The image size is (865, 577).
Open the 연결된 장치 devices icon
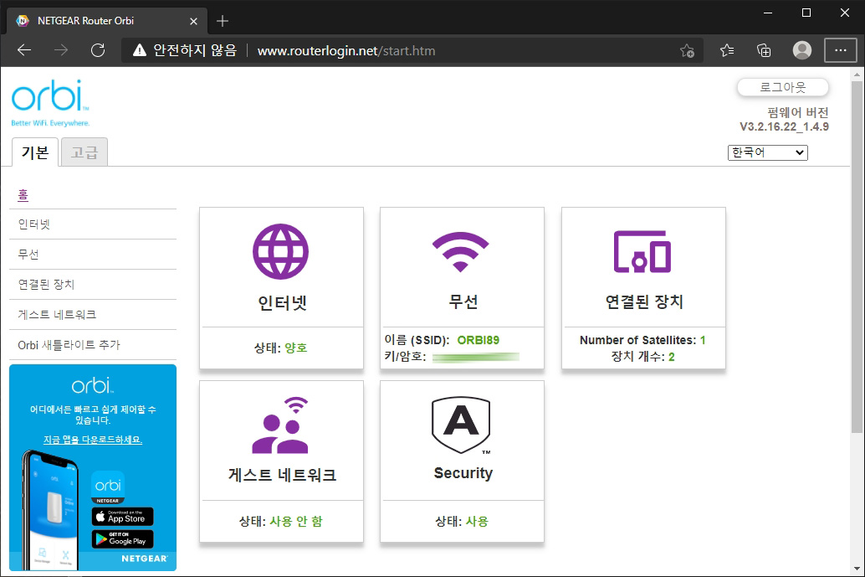coord(642,252)
